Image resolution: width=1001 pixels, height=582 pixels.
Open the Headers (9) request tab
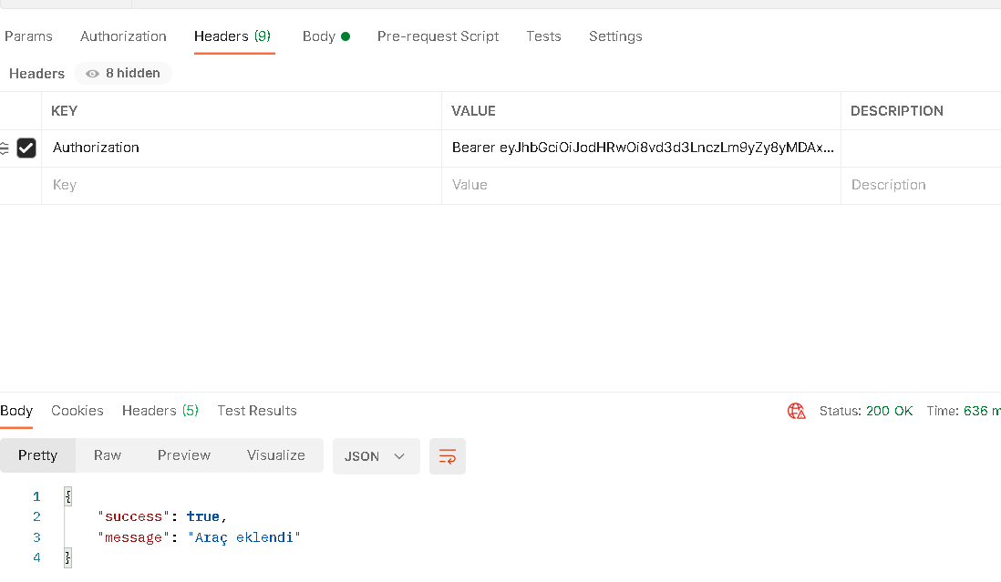tap(232, 36)
